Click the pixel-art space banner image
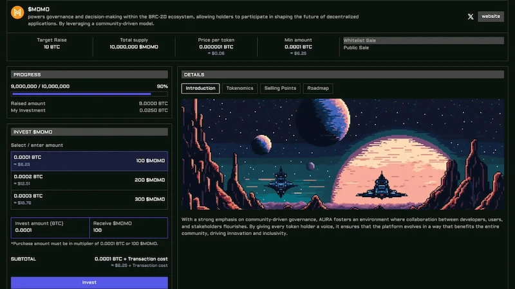The width and height of the screenshot is (515, 289). [342, 154]
